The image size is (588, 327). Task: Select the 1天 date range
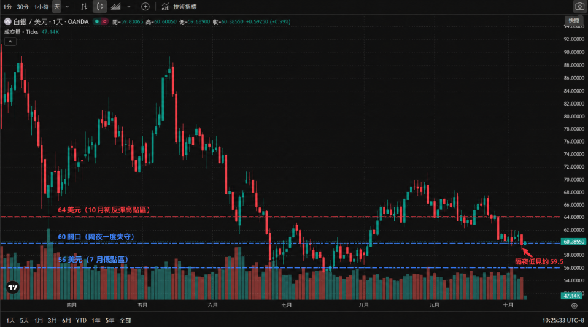point(10,320)
